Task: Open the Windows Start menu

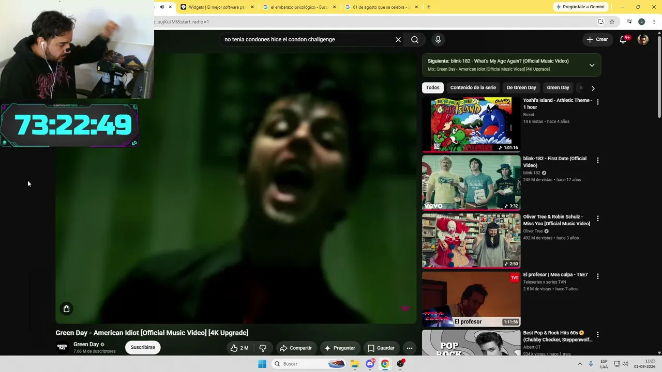Action: click(262, 364)
